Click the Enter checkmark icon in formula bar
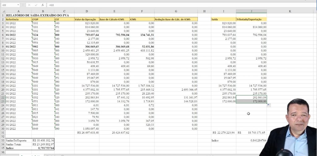317x156 pixels. coord(36,5)
